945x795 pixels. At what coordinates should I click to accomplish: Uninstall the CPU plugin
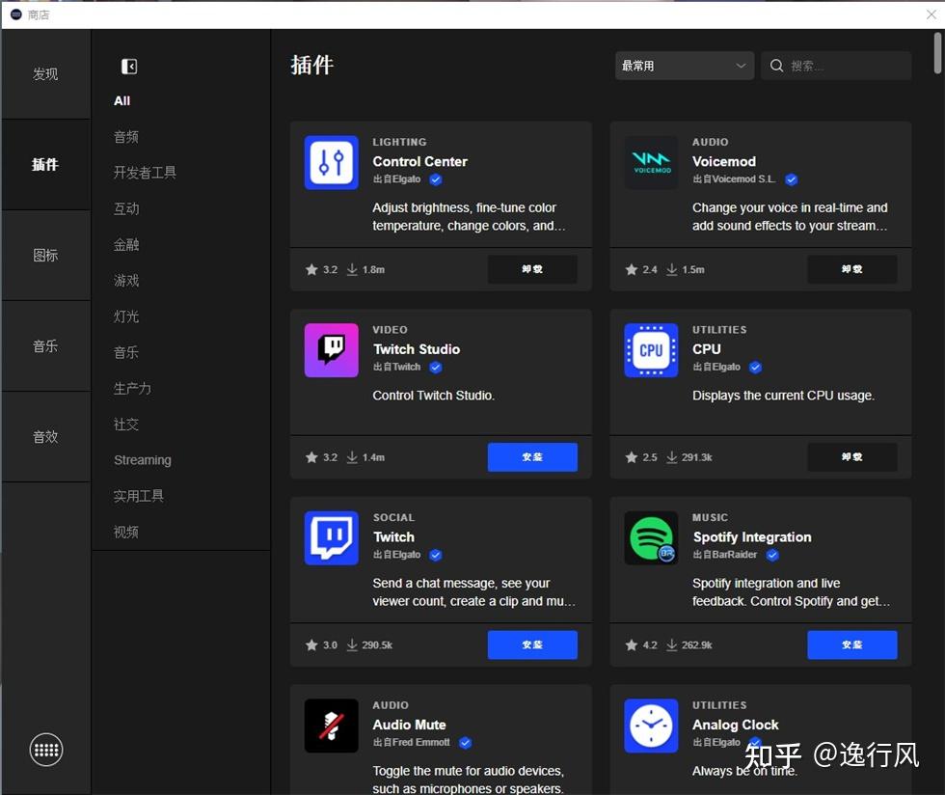point(852,456)
